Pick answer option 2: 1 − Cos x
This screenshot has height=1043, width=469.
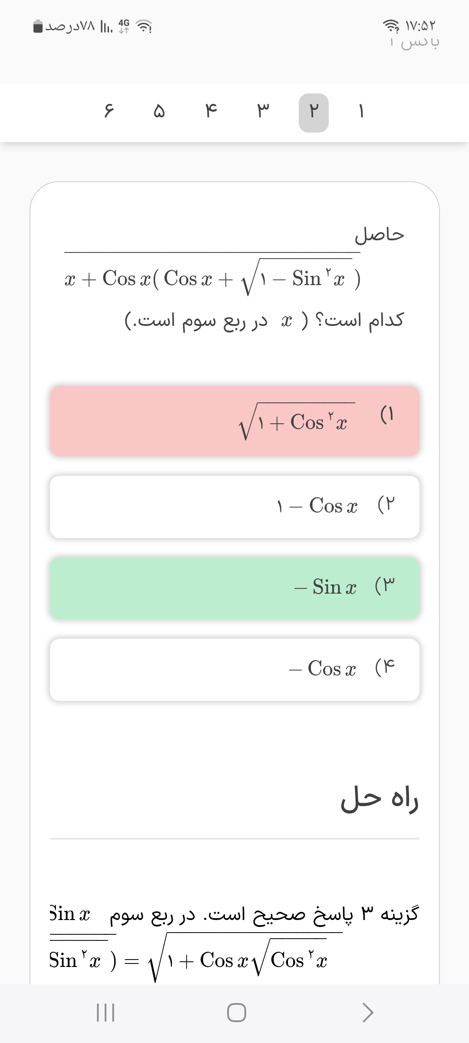[234, 507]
